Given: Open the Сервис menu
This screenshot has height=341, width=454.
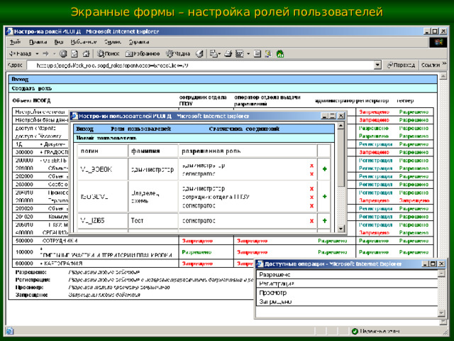Looking at the screenshot, I should 113,42.
